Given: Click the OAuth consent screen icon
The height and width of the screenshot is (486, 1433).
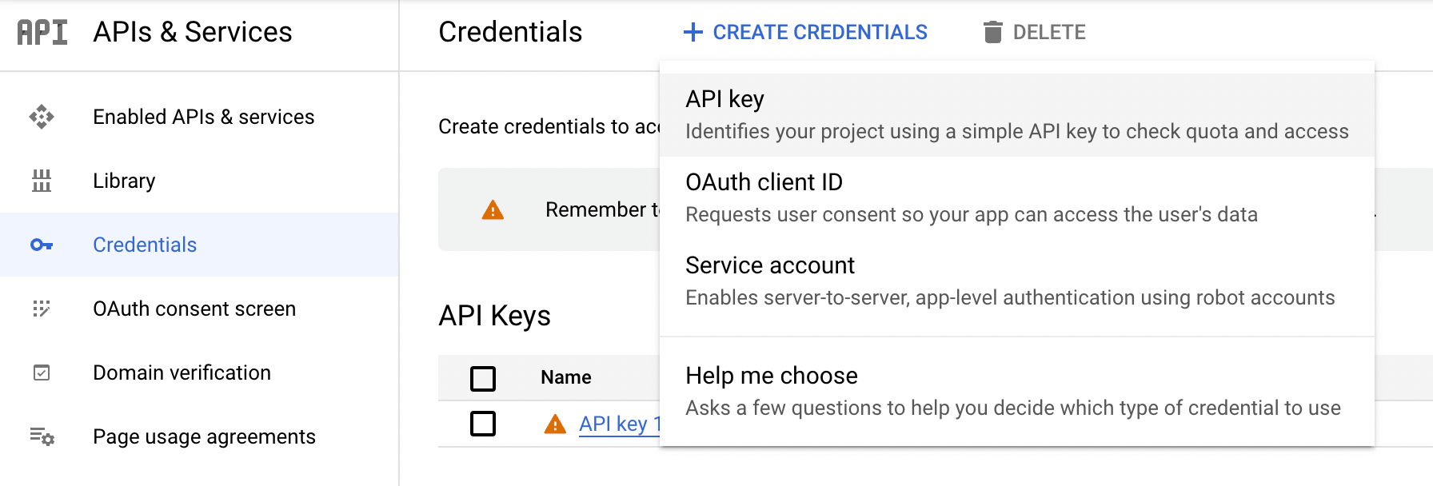Looking at the screenshot, I should 42,309.
